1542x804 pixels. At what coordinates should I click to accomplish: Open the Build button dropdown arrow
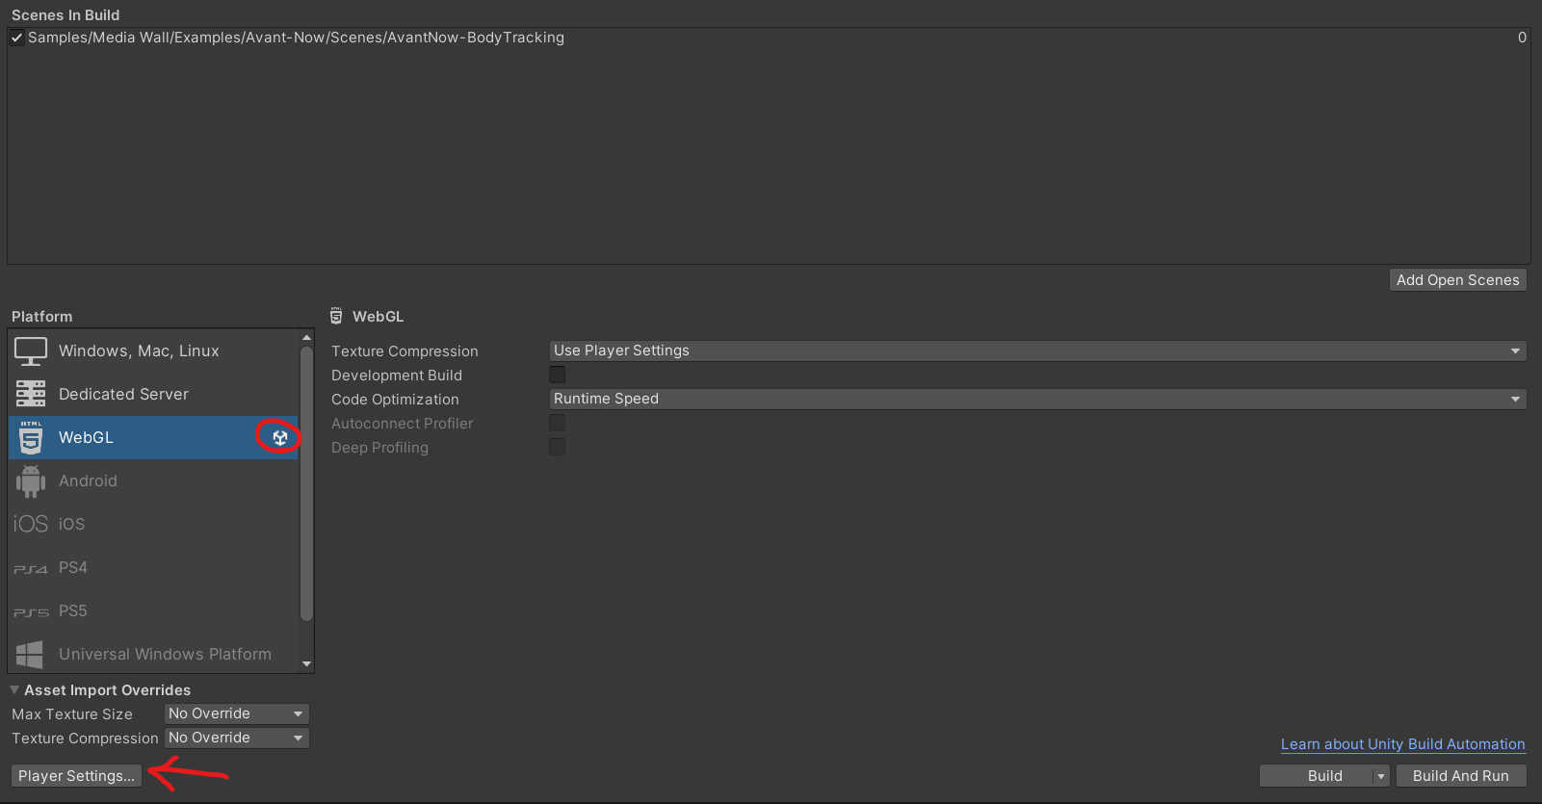pyautogui.click(x=1381, y=776)
